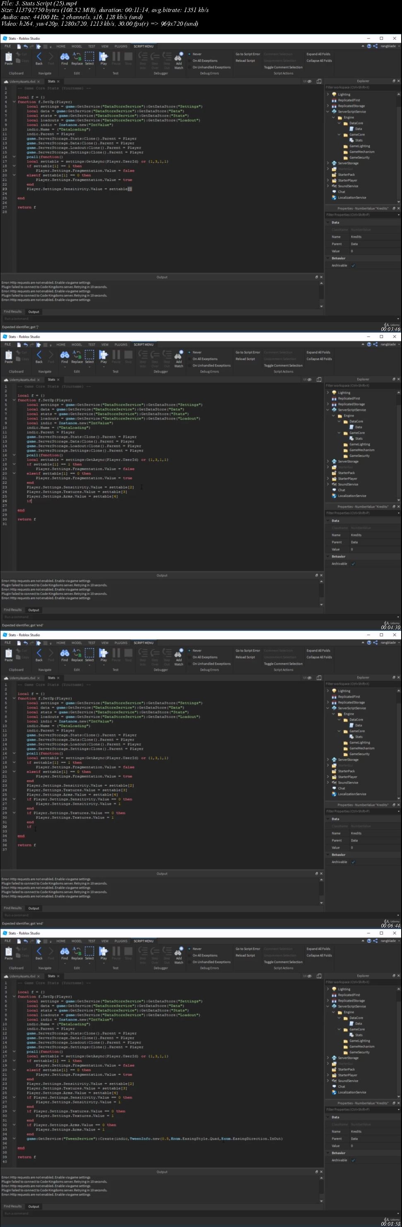Collapse ServerScriptService in the 00:04:30 frame's Explorer
The image size is (402, 1227).
click(327, 410)
